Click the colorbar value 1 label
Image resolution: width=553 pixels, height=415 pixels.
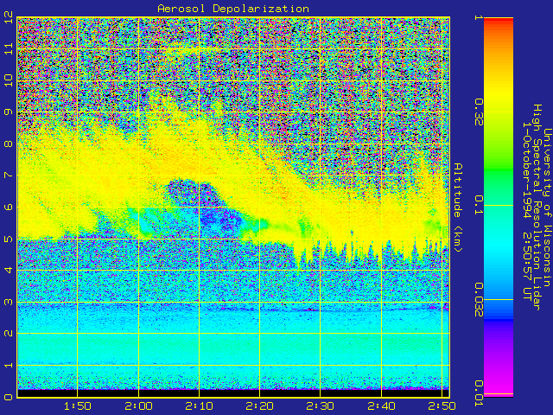click(479, 17)
